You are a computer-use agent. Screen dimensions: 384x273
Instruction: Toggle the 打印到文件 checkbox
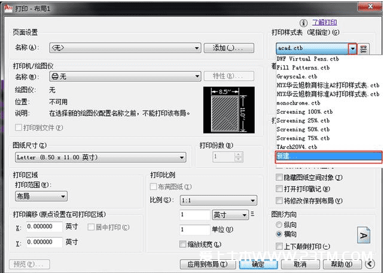19,128
